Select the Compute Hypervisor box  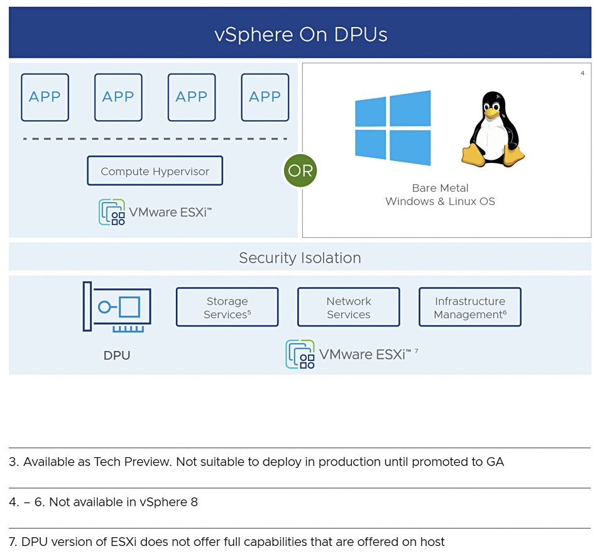point(155,170)
